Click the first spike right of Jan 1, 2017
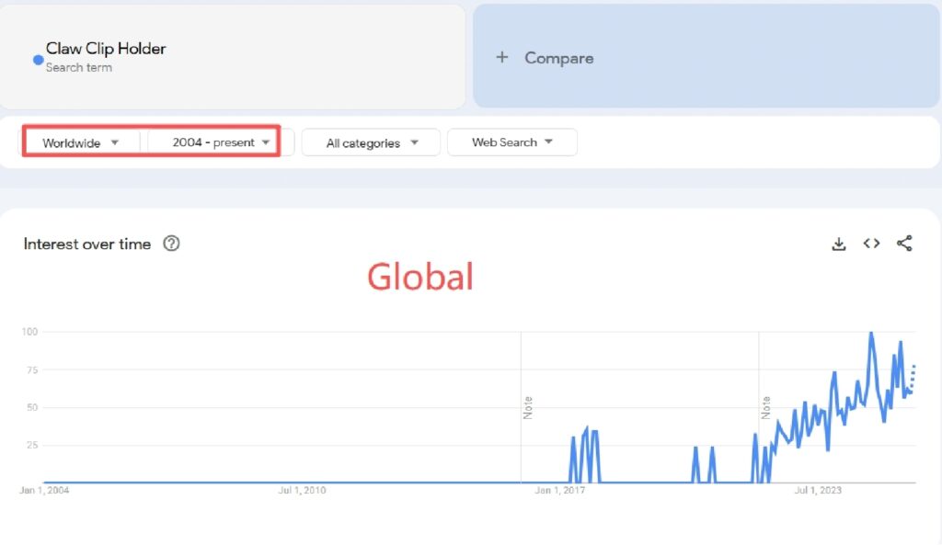Image resolution: width=942 pixels, height=545 pixels. (x=573, y=439)
